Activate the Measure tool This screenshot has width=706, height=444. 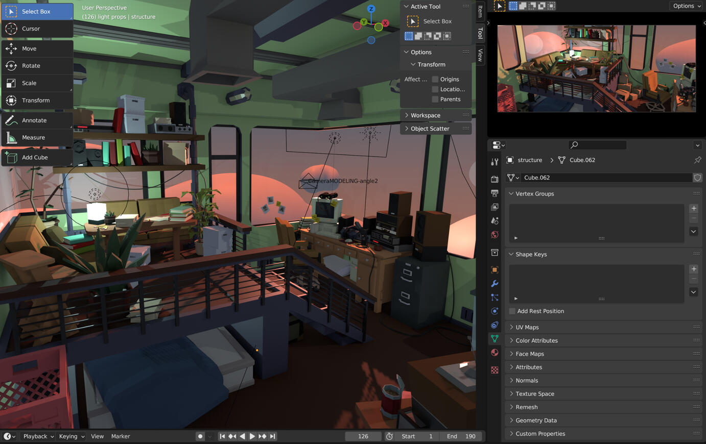coord(33,138)
